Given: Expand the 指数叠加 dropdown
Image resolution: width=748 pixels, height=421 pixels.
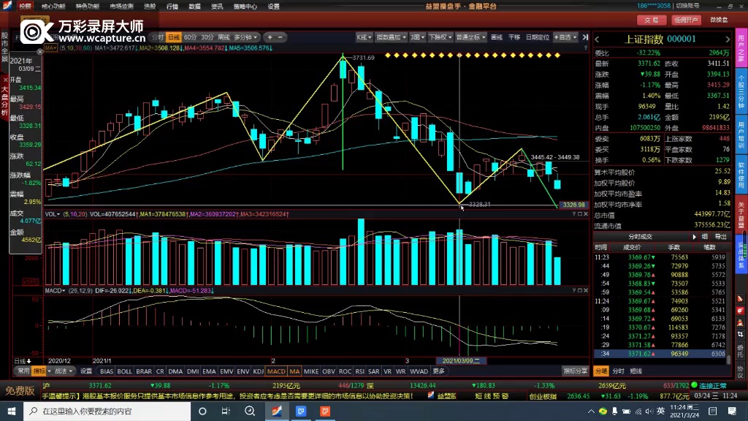Looking at the screenshot, I should (x=391, y=37).
